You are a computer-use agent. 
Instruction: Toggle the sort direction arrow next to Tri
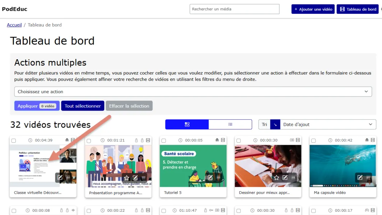pos(275,125)
